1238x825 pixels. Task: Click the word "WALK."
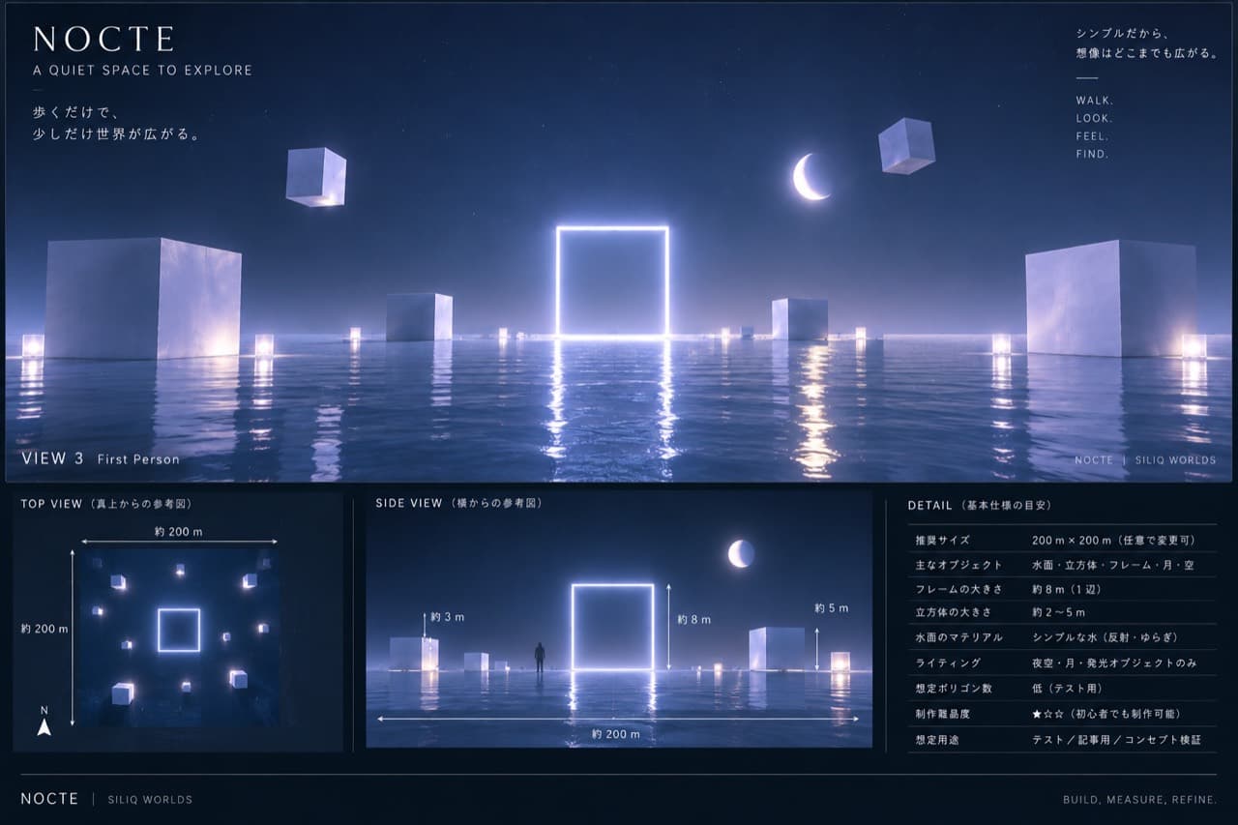(1095, 101)
